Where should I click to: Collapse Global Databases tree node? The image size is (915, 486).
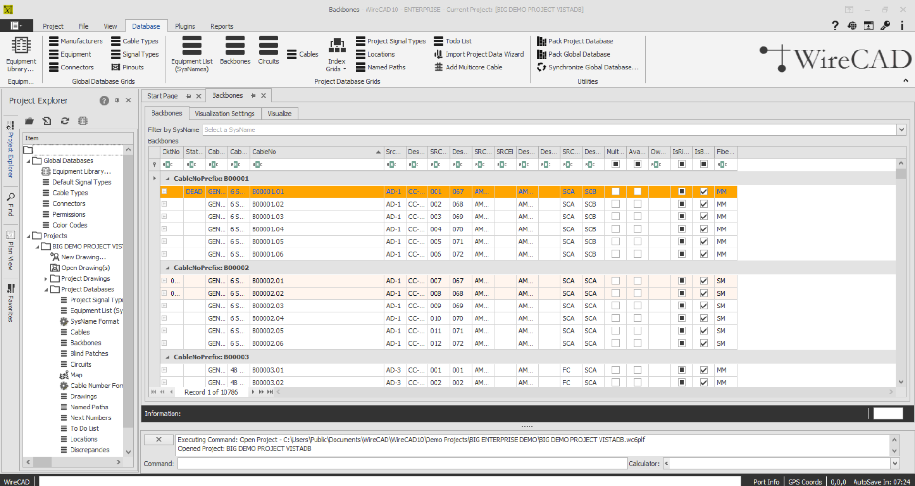28,161
